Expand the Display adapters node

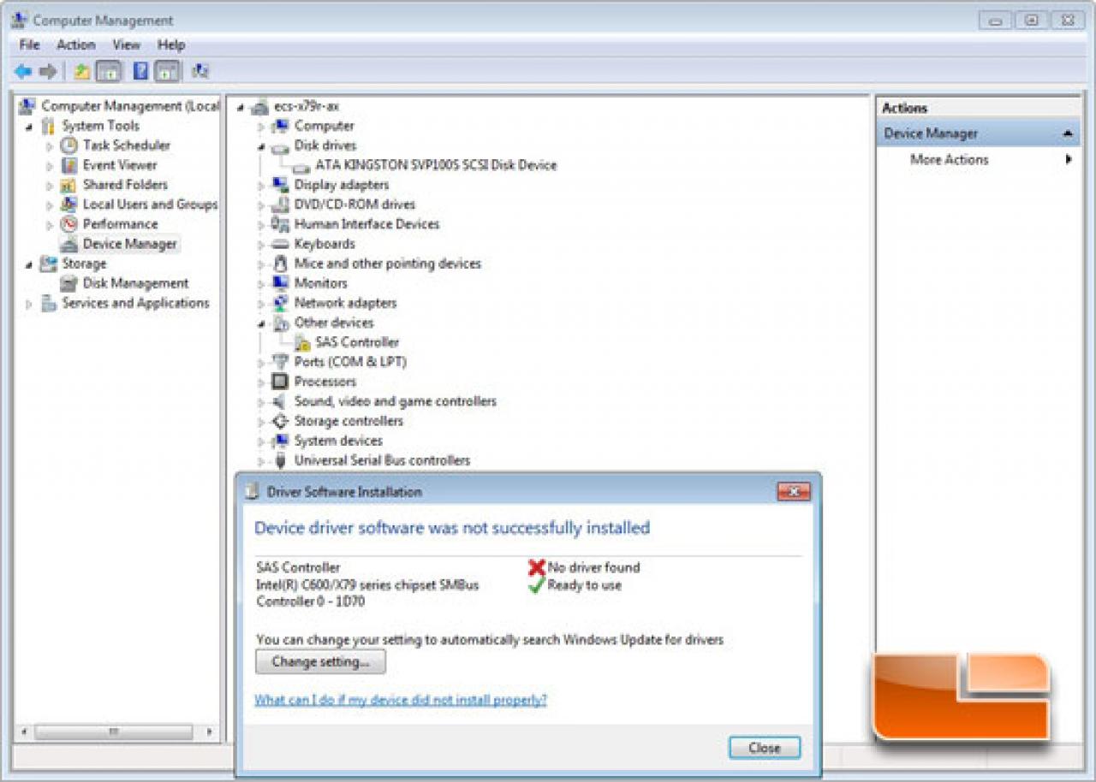point(261,186)
